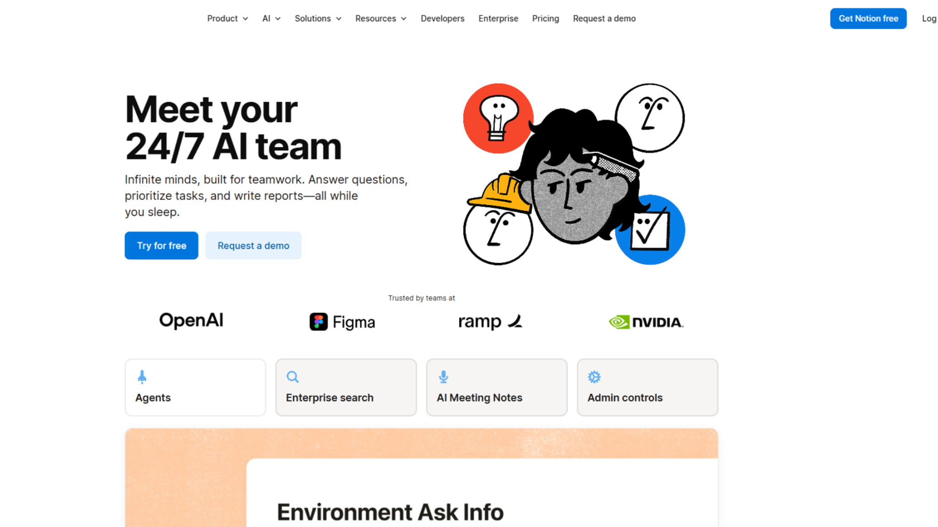The height and width of the screenshot is (527, 938).
Task: Click the ramp logo
Action: pyautogui.click(x=491, y=322)
